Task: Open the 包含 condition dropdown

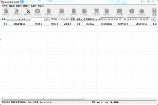Action: click(26, 19)
